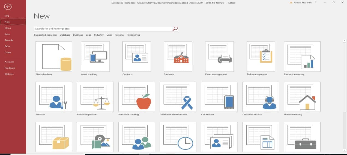Viewport: 347px width, 155px height.
Task: Click the back arrow circle icon
Action: (x=8, y=7)
